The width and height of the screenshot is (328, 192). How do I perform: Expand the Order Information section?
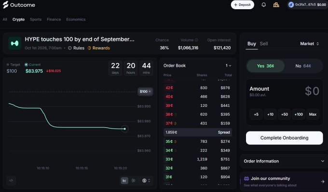284,161
